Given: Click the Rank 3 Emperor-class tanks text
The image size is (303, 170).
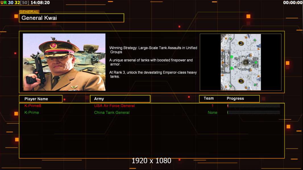Looking at the screenshot, I should tap(153, 75).
